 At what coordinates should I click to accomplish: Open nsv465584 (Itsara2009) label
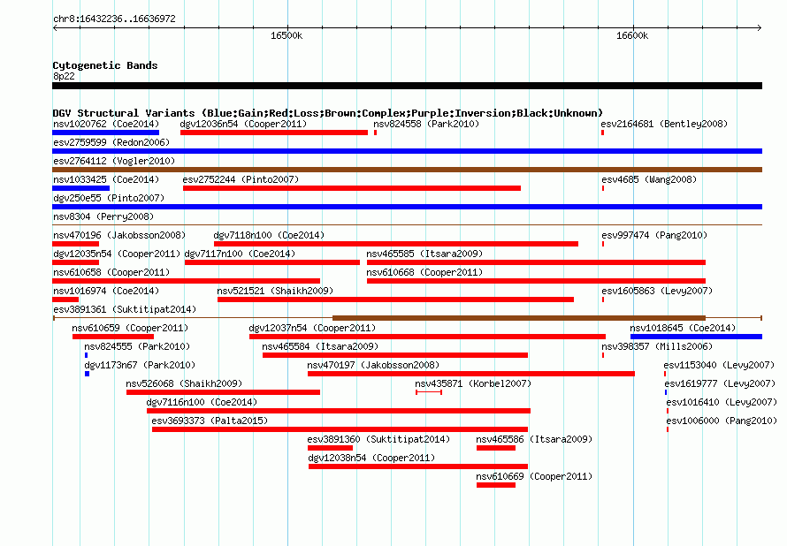320,346
